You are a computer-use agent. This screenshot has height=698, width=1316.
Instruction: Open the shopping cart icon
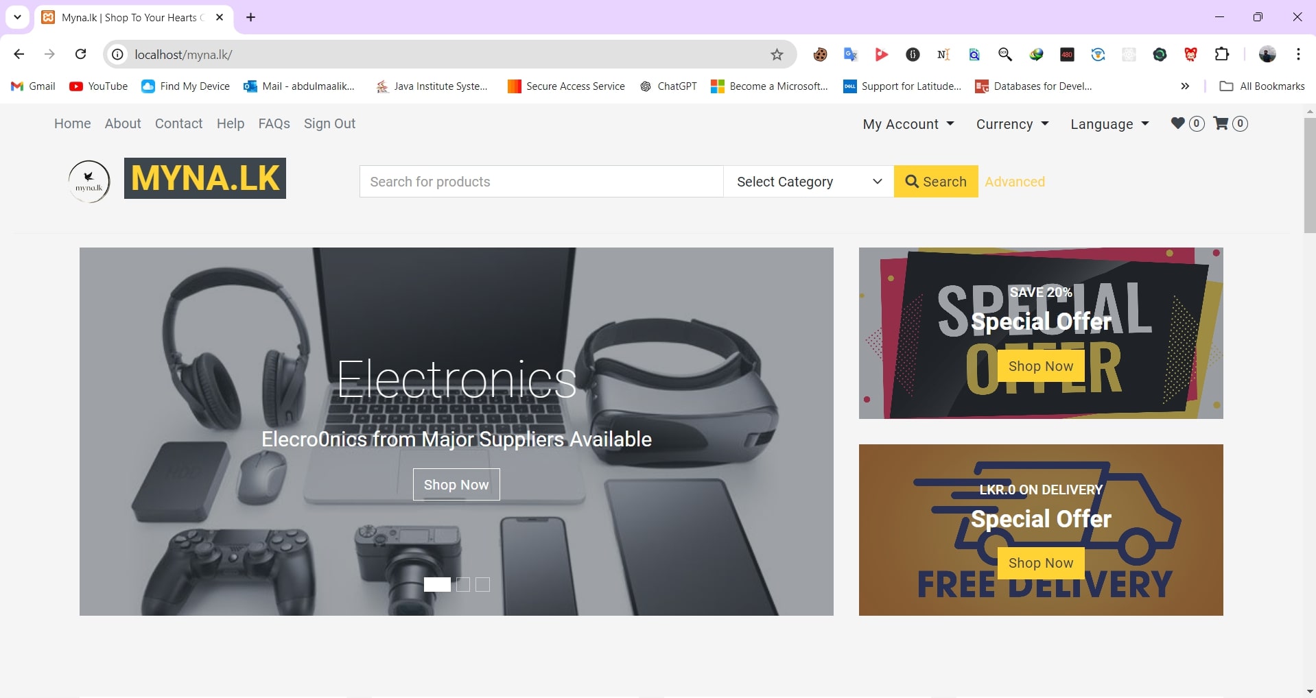(x=1221, y=123)
